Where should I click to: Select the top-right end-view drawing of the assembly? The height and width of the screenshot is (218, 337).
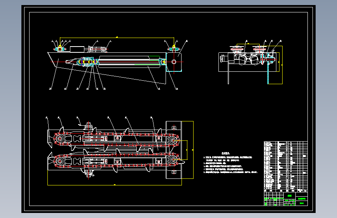click(x=251, y=62)
